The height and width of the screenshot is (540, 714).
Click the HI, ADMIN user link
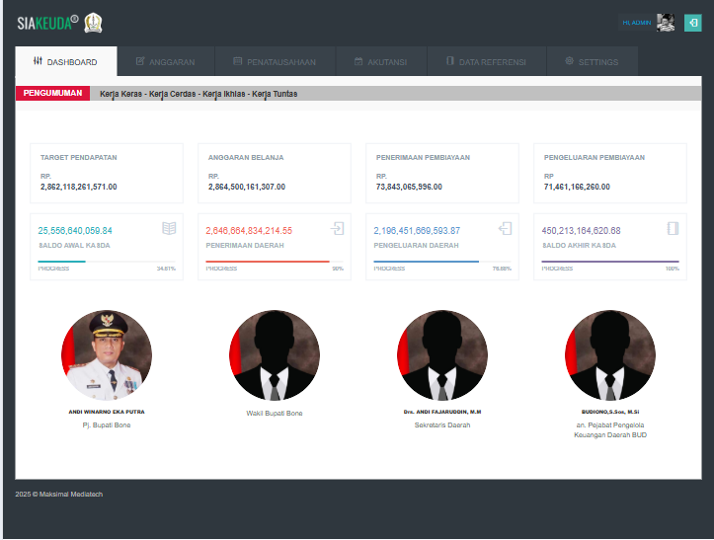pos(635,22)
